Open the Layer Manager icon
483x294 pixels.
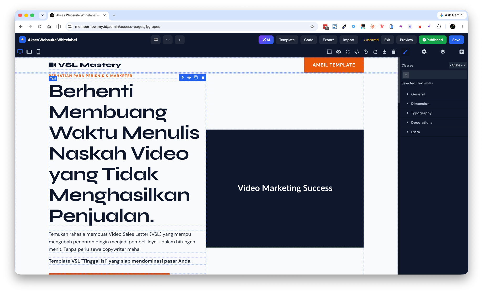pos(443,52)
